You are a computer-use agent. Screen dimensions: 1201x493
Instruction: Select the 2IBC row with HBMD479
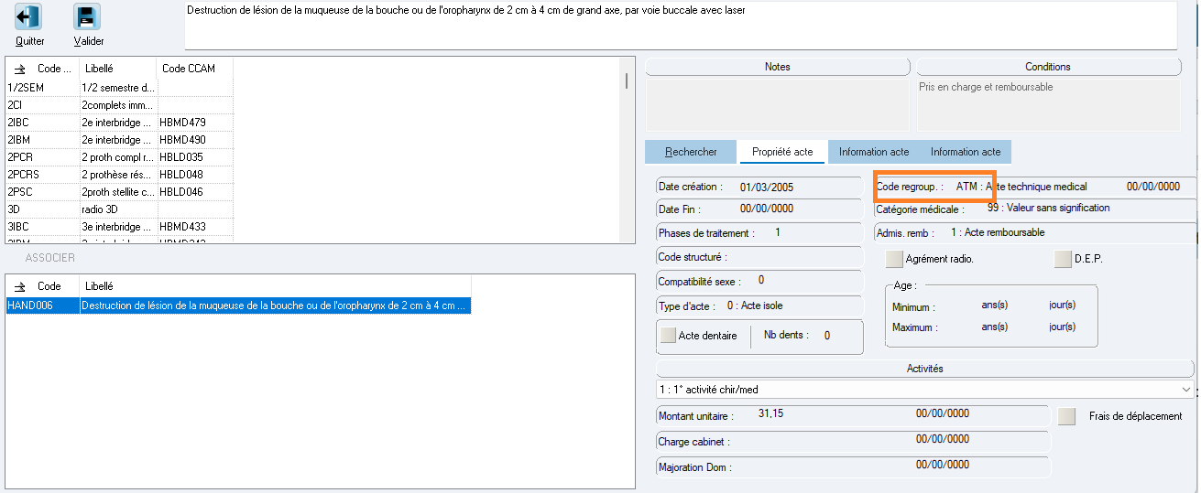point(119,123)
